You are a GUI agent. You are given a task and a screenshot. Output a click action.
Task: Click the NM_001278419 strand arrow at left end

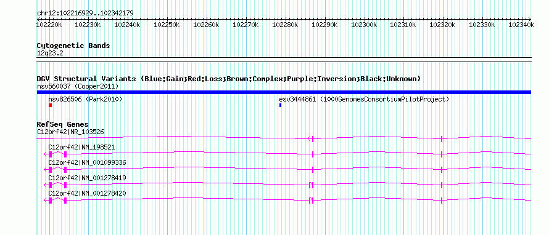(x=46, y=185)
